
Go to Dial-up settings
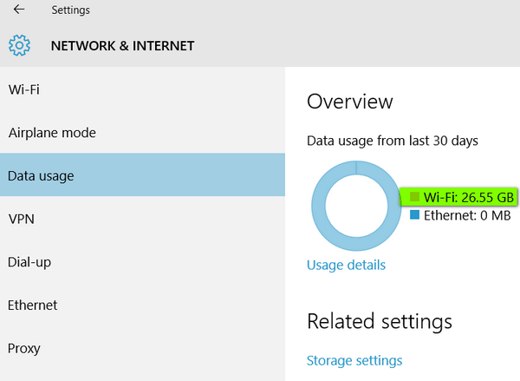[143, 262]
